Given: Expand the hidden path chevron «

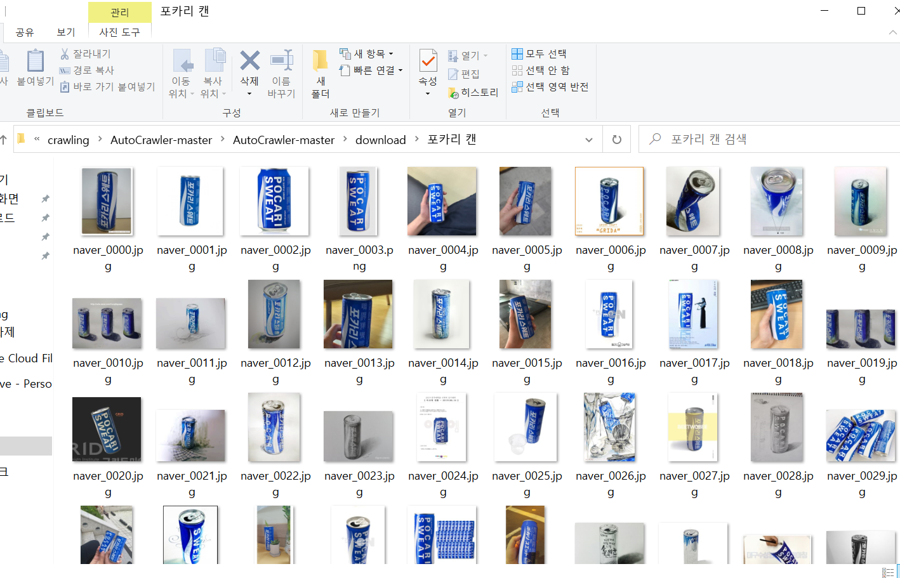Looking at the screenshot, I should tap(37, 139).
